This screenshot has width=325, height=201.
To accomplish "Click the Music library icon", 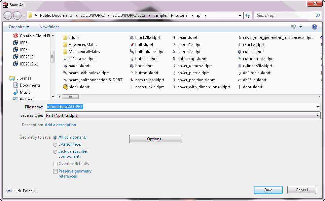I will tap(15, 92).
